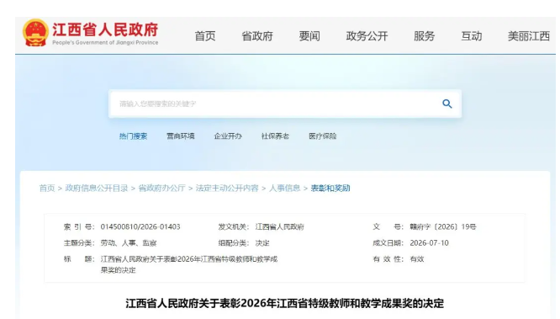Open 法定主动公开内容 breadcrumb link
The height and width of the screenshot is (319, 560).
coord(227,188)
